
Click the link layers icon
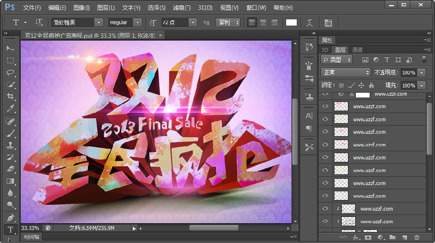[343, 237]
